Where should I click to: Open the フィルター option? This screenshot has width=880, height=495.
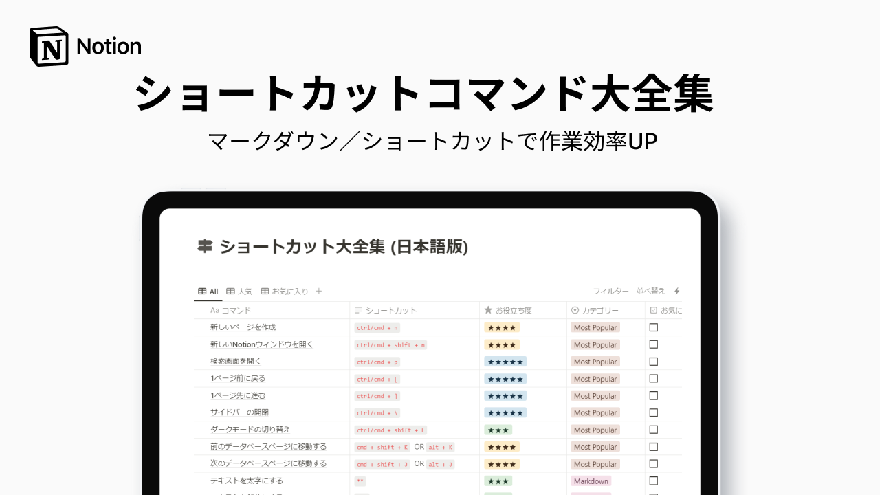[611, 291]
